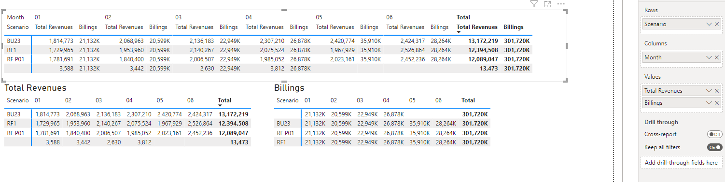Expand the Month field dropdown in Columns
Viewport: 725px width, 182px height.
(709, 57)
